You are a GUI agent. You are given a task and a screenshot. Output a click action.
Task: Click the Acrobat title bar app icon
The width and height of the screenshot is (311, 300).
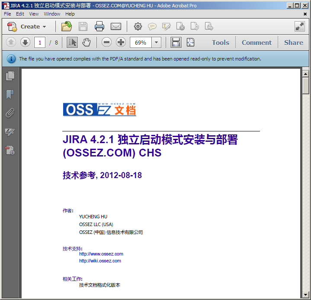6,6
